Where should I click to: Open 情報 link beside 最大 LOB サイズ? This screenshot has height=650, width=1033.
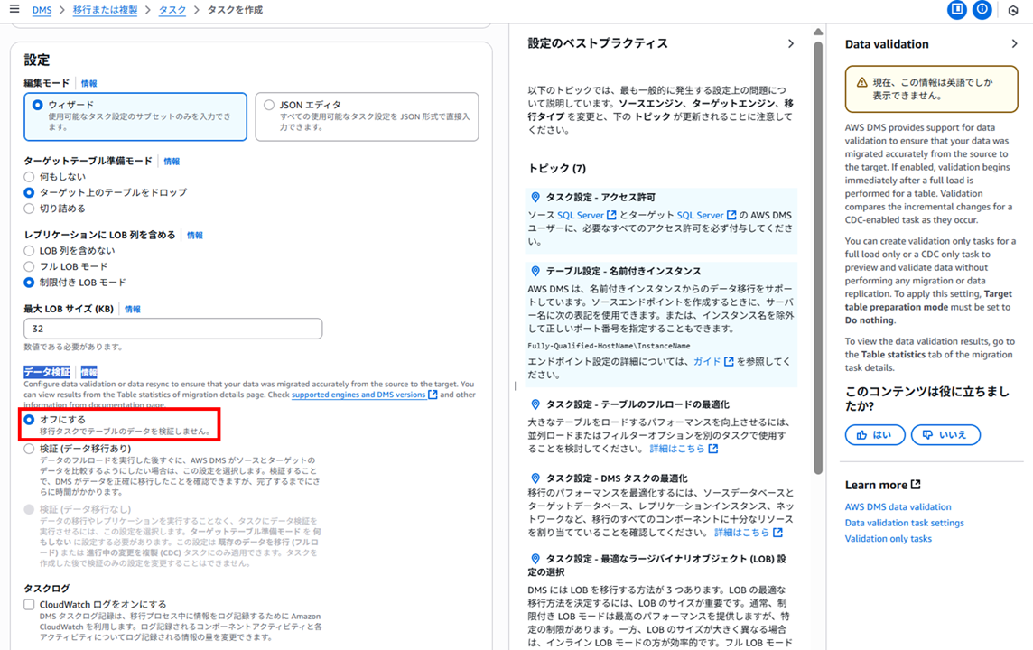(x=133, y=309)
